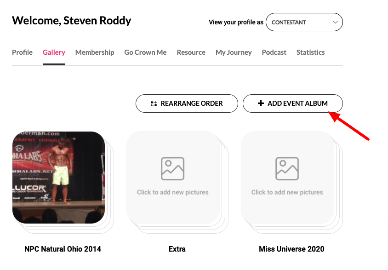Screen dimensions: 388x270
Task: Click the plus icon for adding album
Action: click(x=261, y=103)
